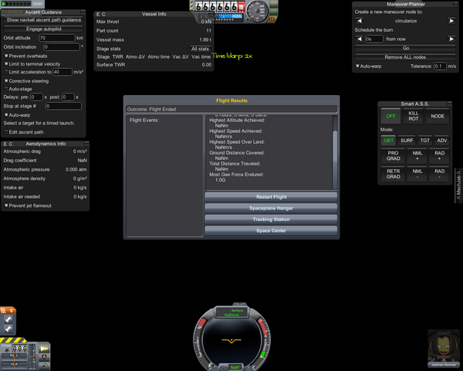Click Remove ALL nodes button
Viewport: 463px width, 371px height.
pos(405,57)
